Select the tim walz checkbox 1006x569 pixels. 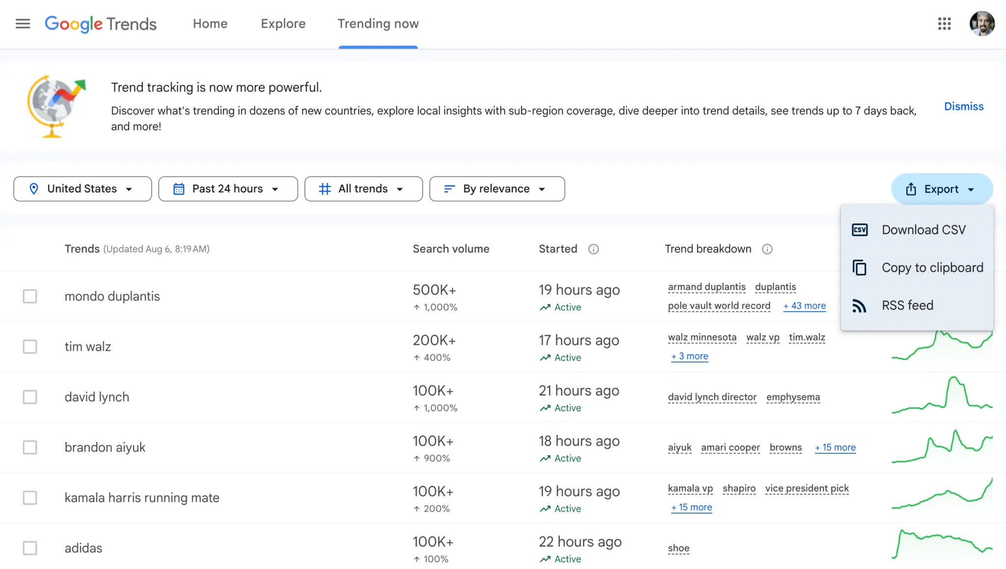(30, 347)
